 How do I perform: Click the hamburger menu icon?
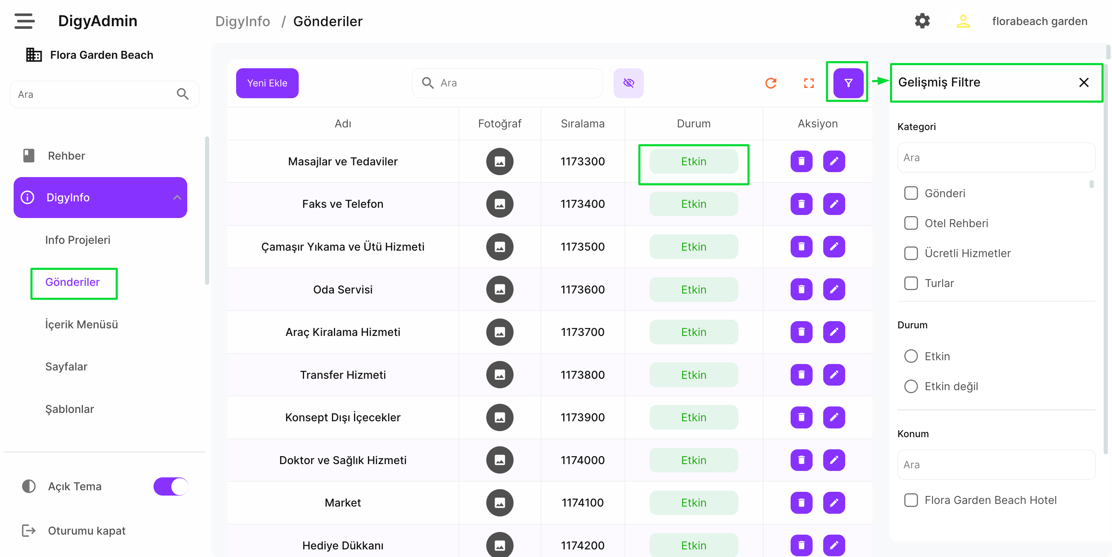click(x=24, y=21)
